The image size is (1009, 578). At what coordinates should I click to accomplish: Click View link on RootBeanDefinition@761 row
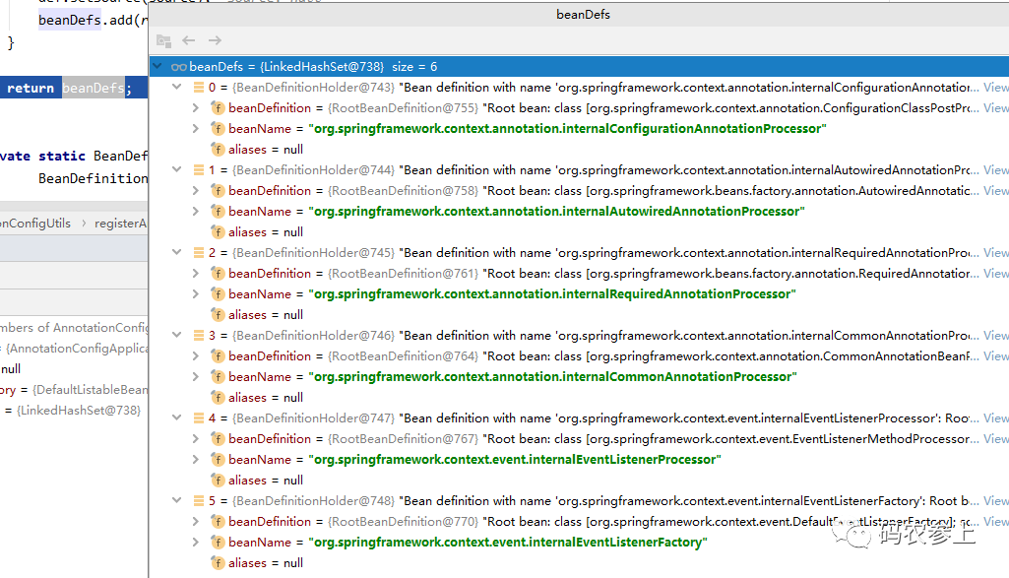tap(995, 274)
